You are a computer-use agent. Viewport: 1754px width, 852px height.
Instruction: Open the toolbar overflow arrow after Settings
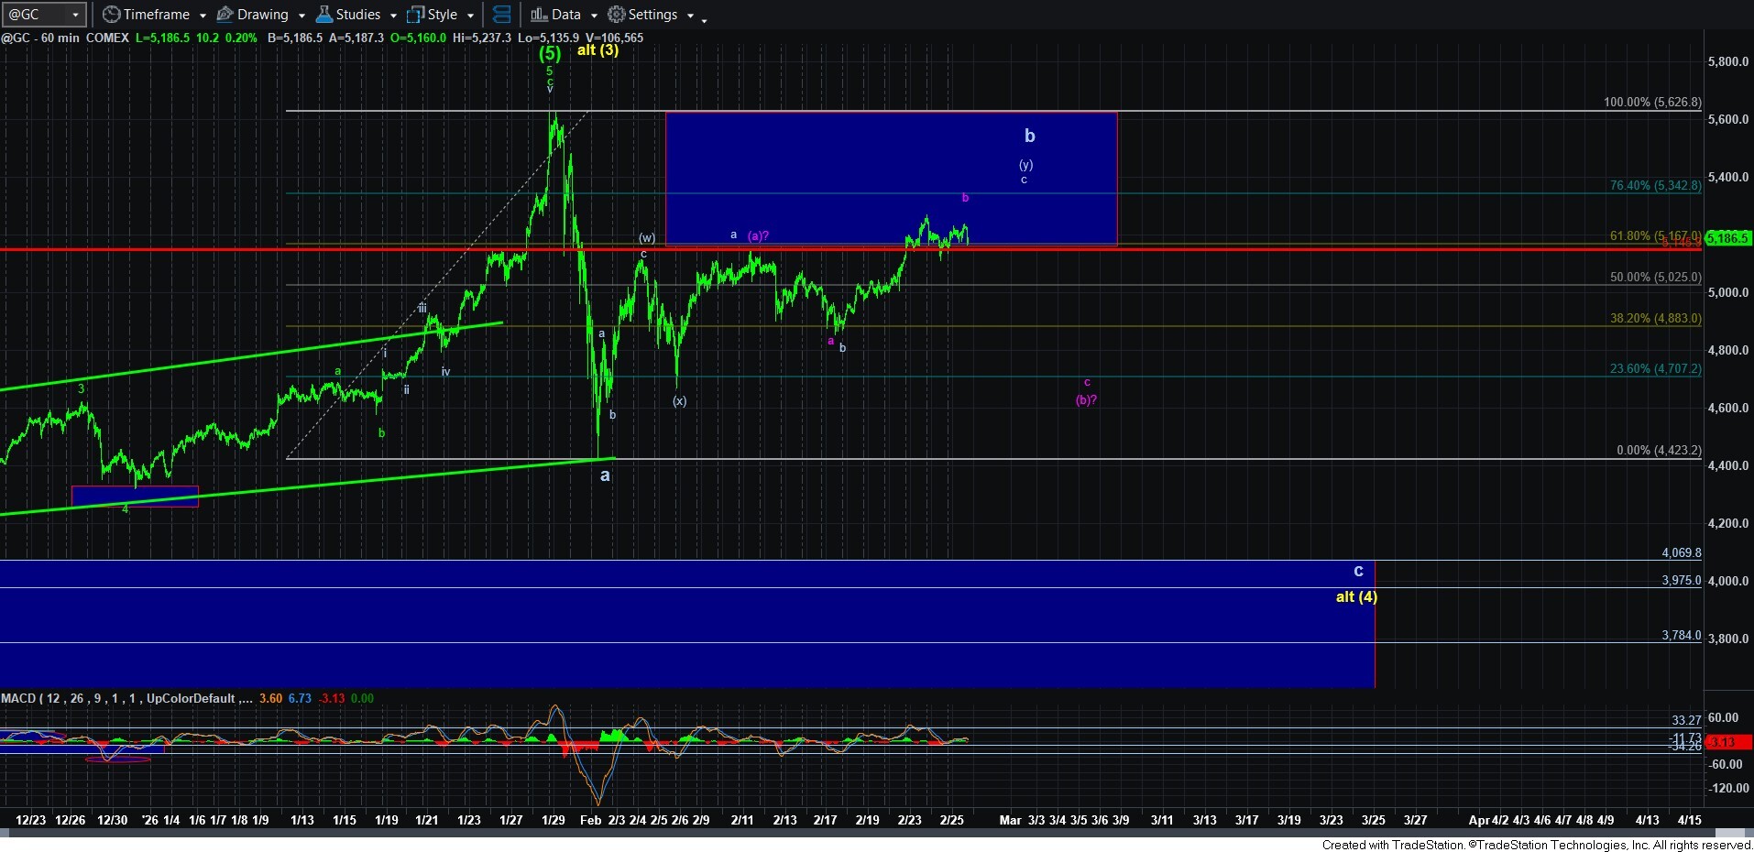(x=704, y=19)
